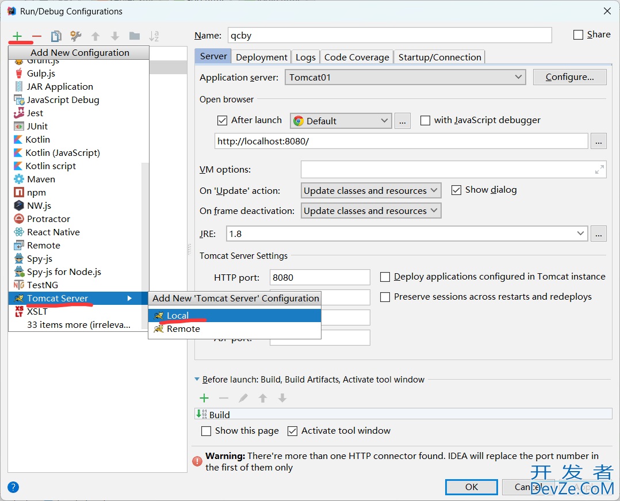620x501 pixels.
Task: Click the XSLT icon in the list
Action: coord(19,312)
